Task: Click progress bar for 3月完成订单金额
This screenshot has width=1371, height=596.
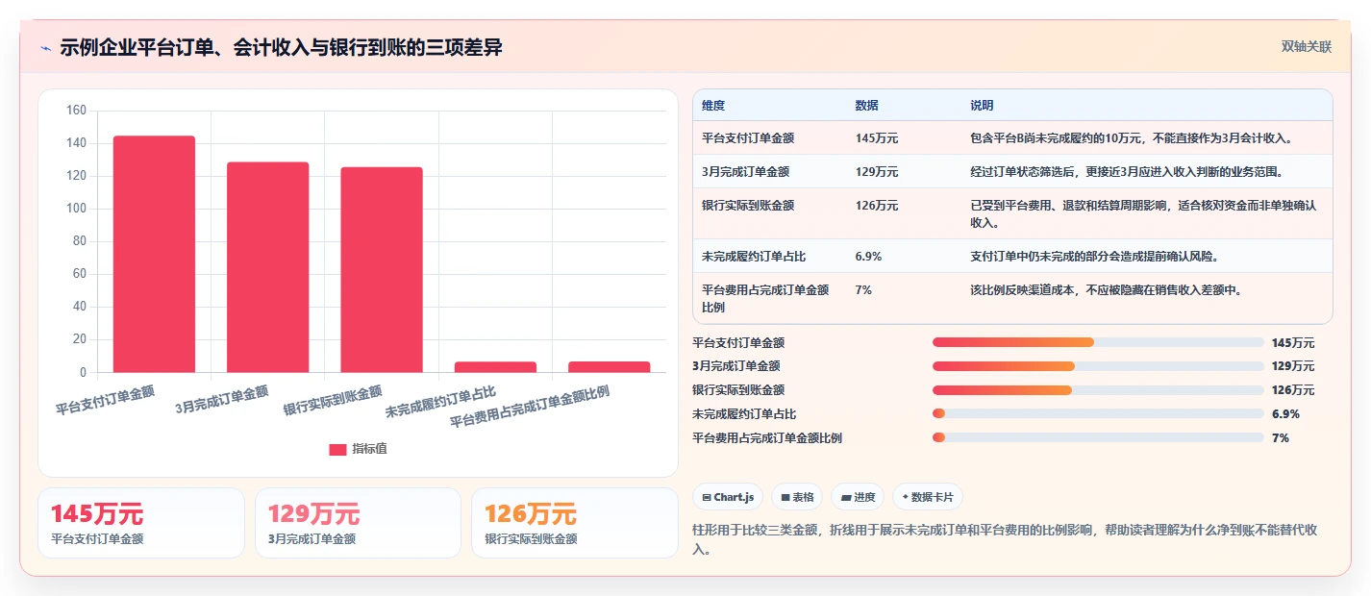Action: pyautogui.click(x=1098, y=366)
